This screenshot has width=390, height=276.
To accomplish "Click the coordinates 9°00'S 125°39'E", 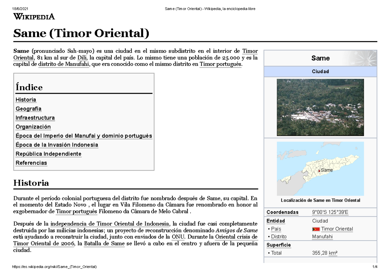I will pyautogui.click(x=331, y=212).
